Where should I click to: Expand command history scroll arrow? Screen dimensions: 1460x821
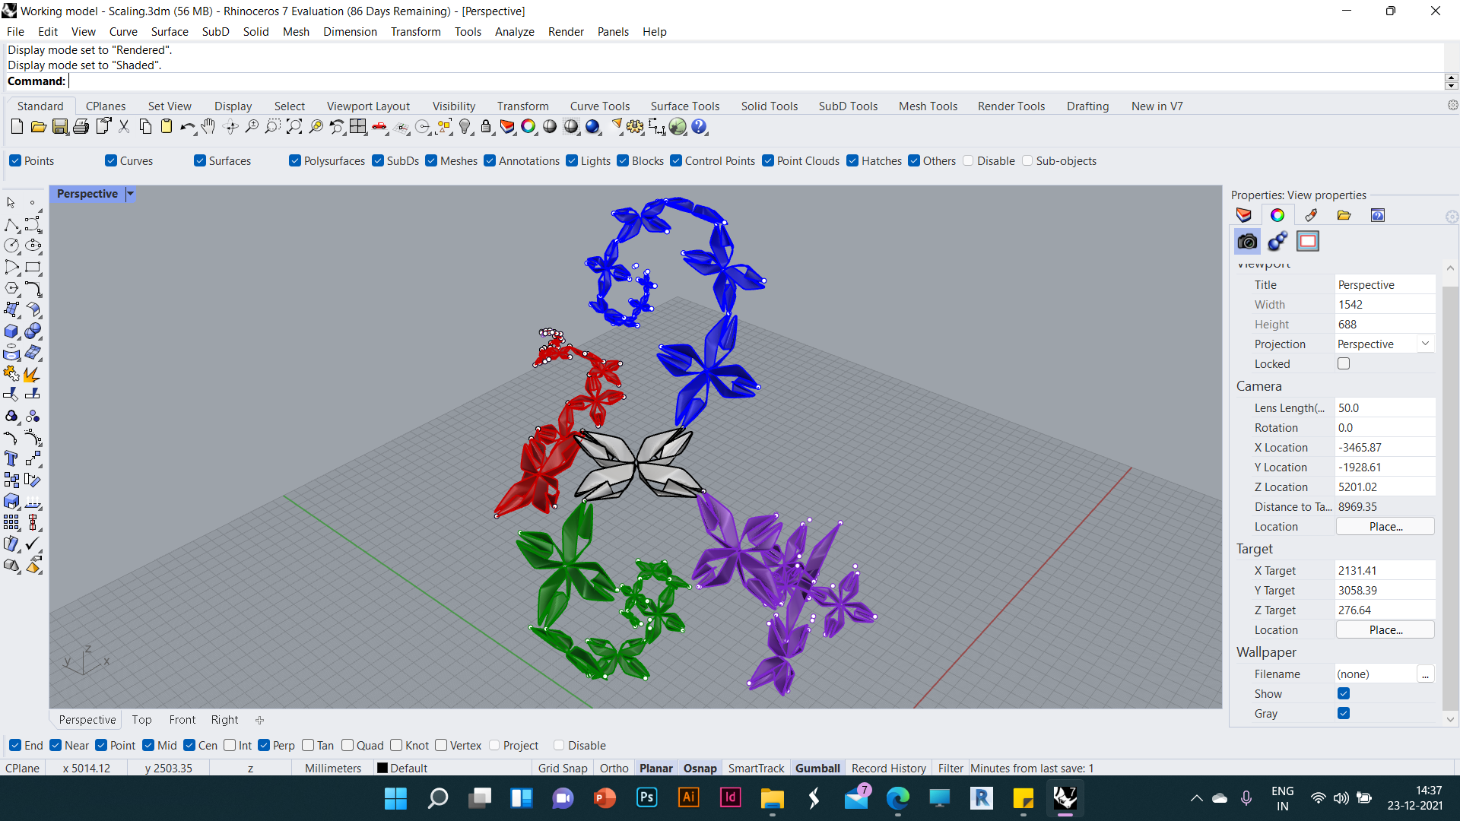point(1451,78)
